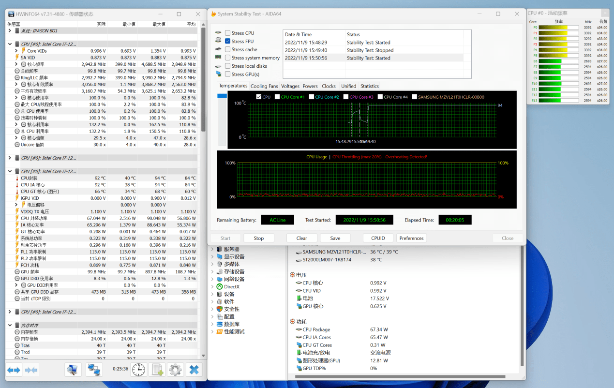Image resolution: width=614 pixels, height=388 pixels.
Task: Click the clock reset icon in HWiNFO toolbar
Action: pos(138,370)
